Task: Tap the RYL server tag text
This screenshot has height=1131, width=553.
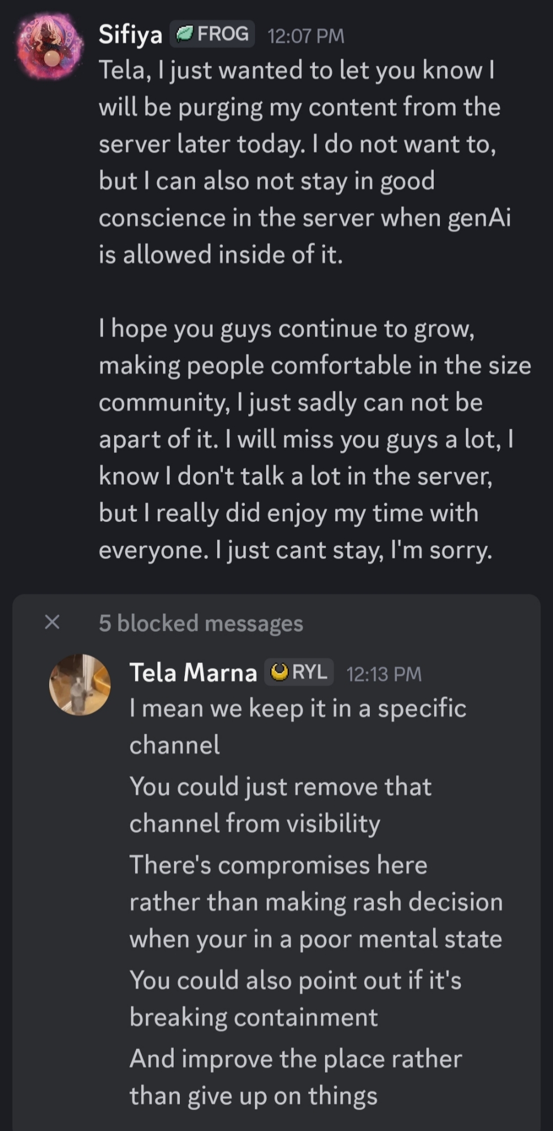Action: [309, 672]
